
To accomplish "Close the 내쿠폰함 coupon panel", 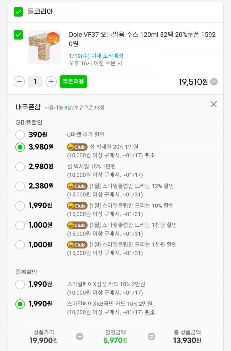I will pyautogui.click(x=214, y=104).
